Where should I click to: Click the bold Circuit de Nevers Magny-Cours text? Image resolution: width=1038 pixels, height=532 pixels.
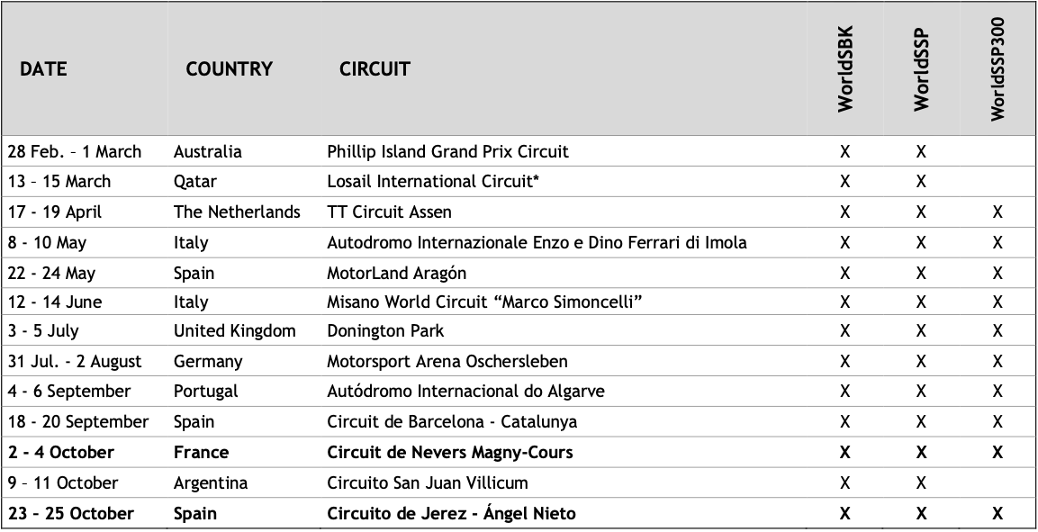(x=450, y=452)
